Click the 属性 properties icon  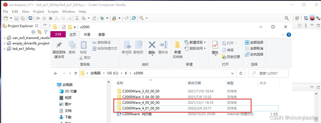[215, 45]
